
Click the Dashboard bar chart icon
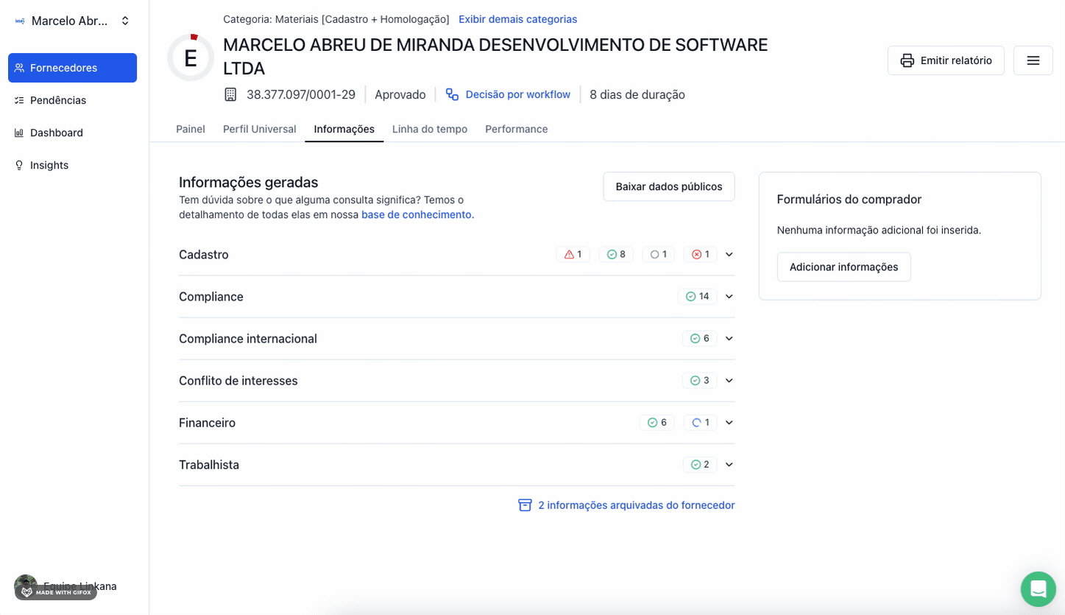(x=19, y=133)
